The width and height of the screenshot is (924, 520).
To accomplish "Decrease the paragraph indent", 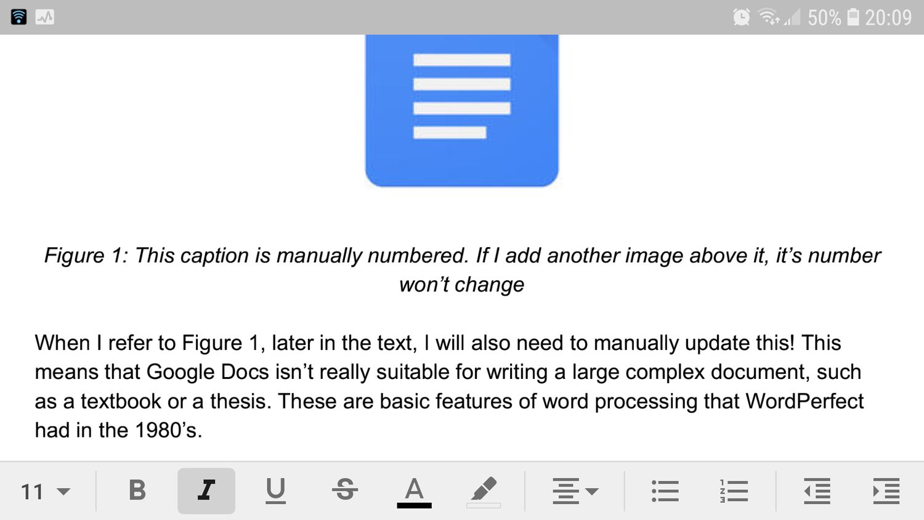I will click(x=817, y=491).
